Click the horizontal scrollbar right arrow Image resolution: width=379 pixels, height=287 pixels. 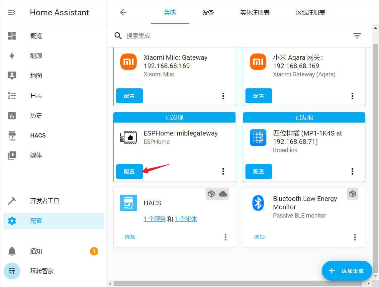click(x=368, y=283)
